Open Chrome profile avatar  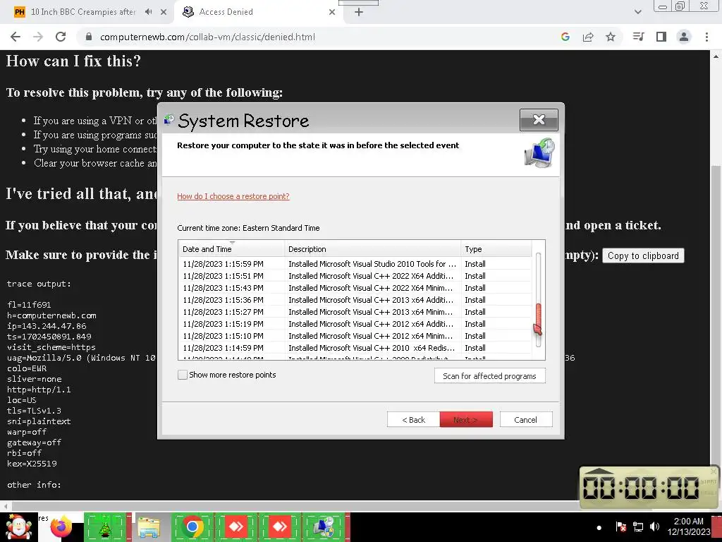click(684, 37)
